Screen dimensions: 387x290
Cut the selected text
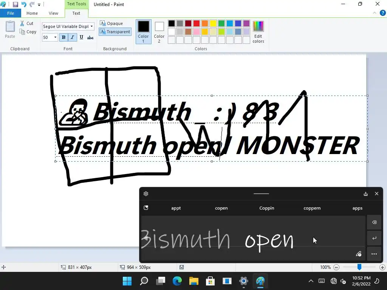click(x=27, y=23)
